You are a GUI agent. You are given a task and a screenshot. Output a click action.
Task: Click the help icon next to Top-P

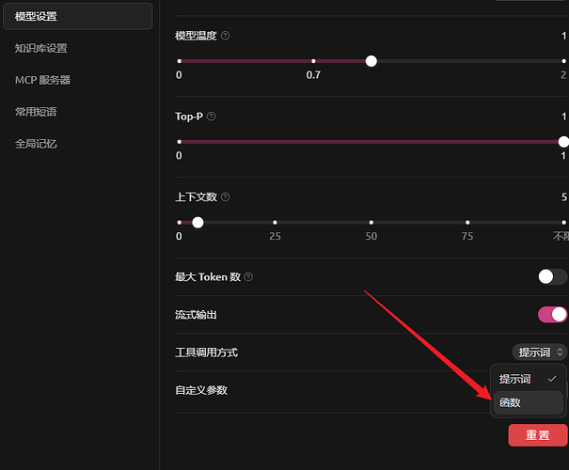coord(212,117)
